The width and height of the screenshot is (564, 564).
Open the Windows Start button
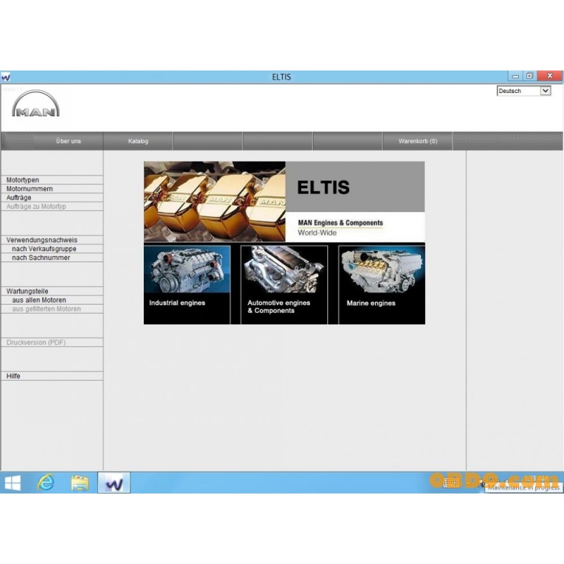(x=13, y=483)
